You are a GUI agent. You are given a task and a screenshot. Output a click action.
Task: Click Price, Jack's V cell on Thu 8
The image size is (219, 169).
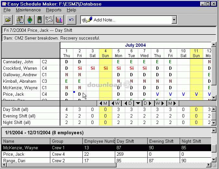click(157, 94)
